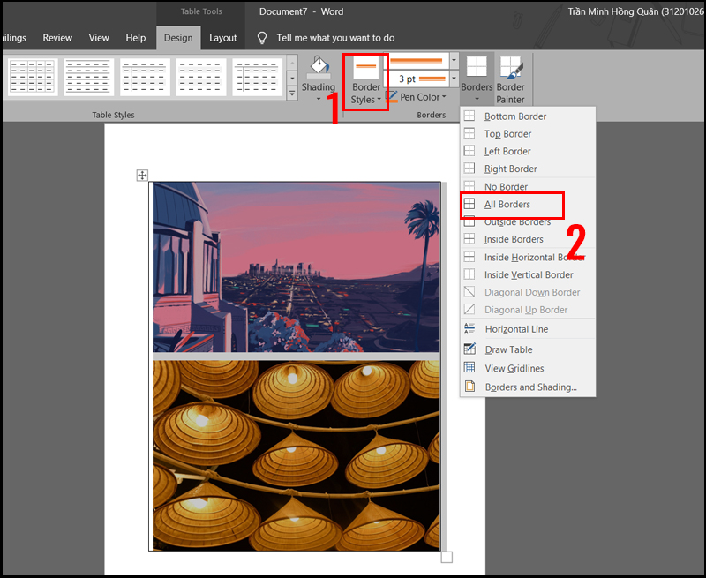Open the line style dropdown
The image size is (706, 578).
click(x=454, y=60)
